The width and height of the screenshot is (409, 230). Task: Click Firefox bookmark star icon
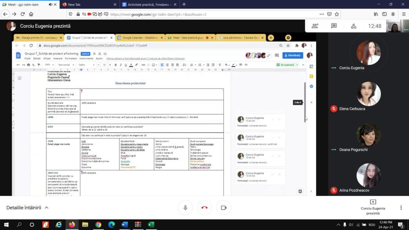337,14
